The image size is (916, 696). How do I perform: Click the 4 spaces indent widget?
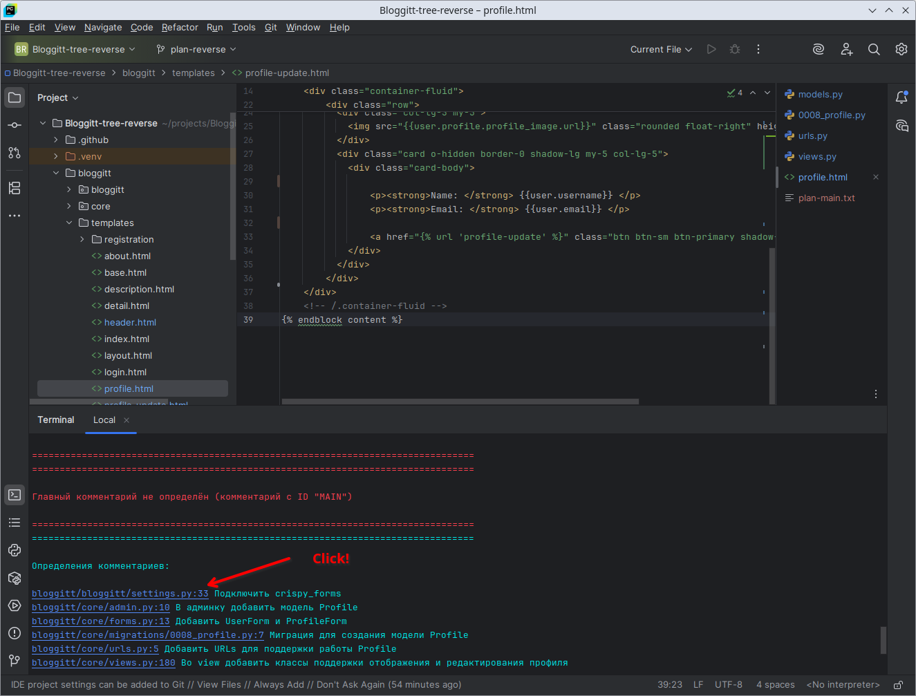[x=775, y=685]
